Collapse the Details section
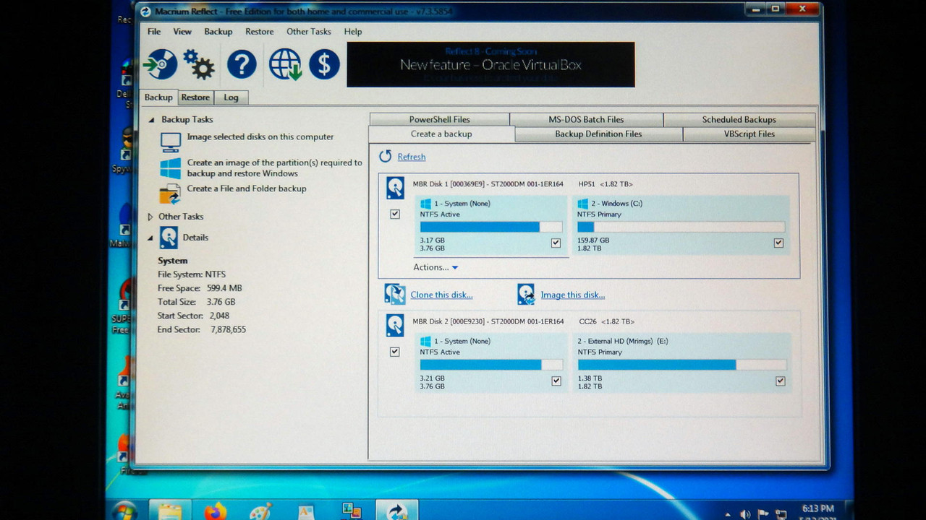The width and height of the screenshot is (926, 520). (x=151, y=238)
